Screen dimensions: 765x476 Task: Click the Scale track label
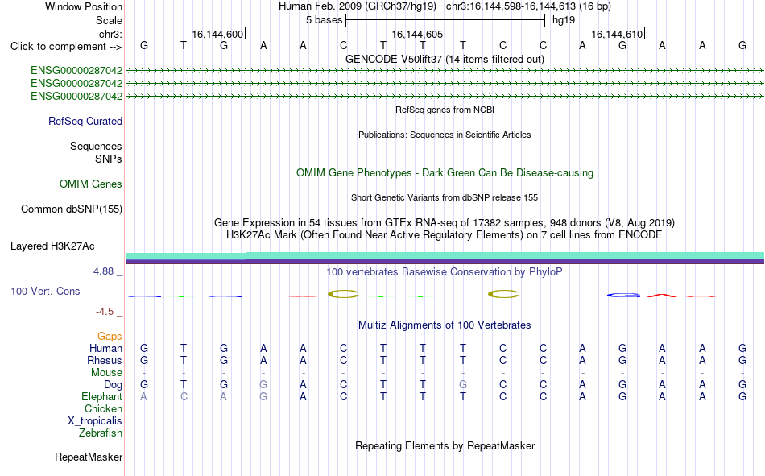(x=109, y=20)
